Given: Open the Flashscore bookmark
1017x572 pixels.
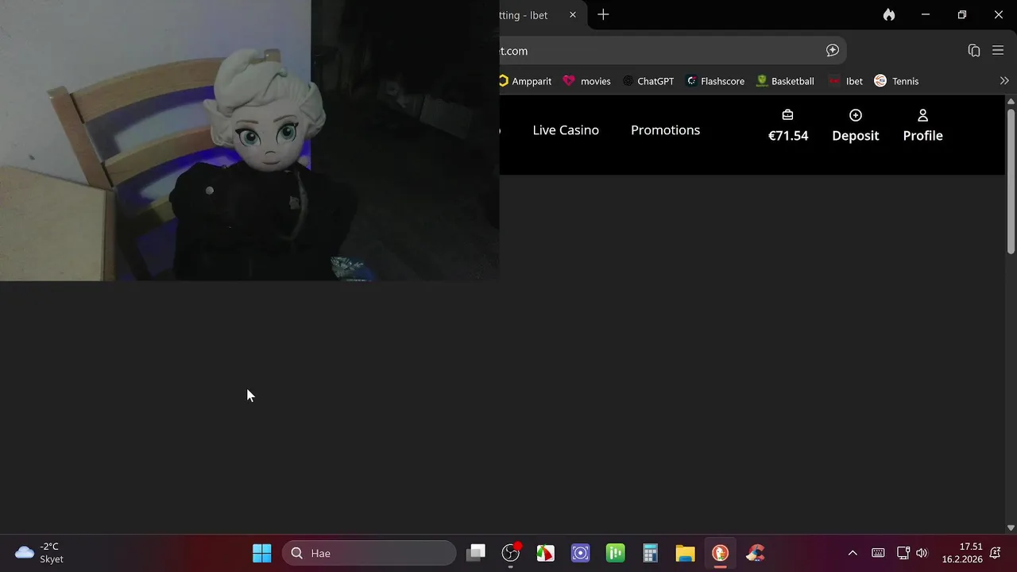Looking at the screenshot, I should 715,81.
